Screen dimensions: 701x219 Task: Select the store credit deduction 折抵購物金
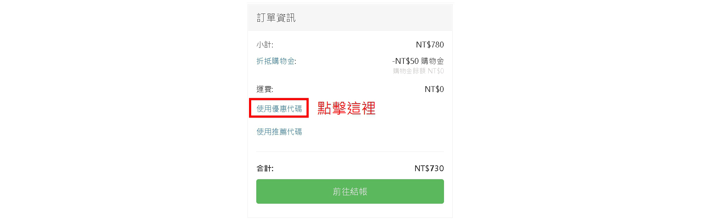(x=276, y=62)
